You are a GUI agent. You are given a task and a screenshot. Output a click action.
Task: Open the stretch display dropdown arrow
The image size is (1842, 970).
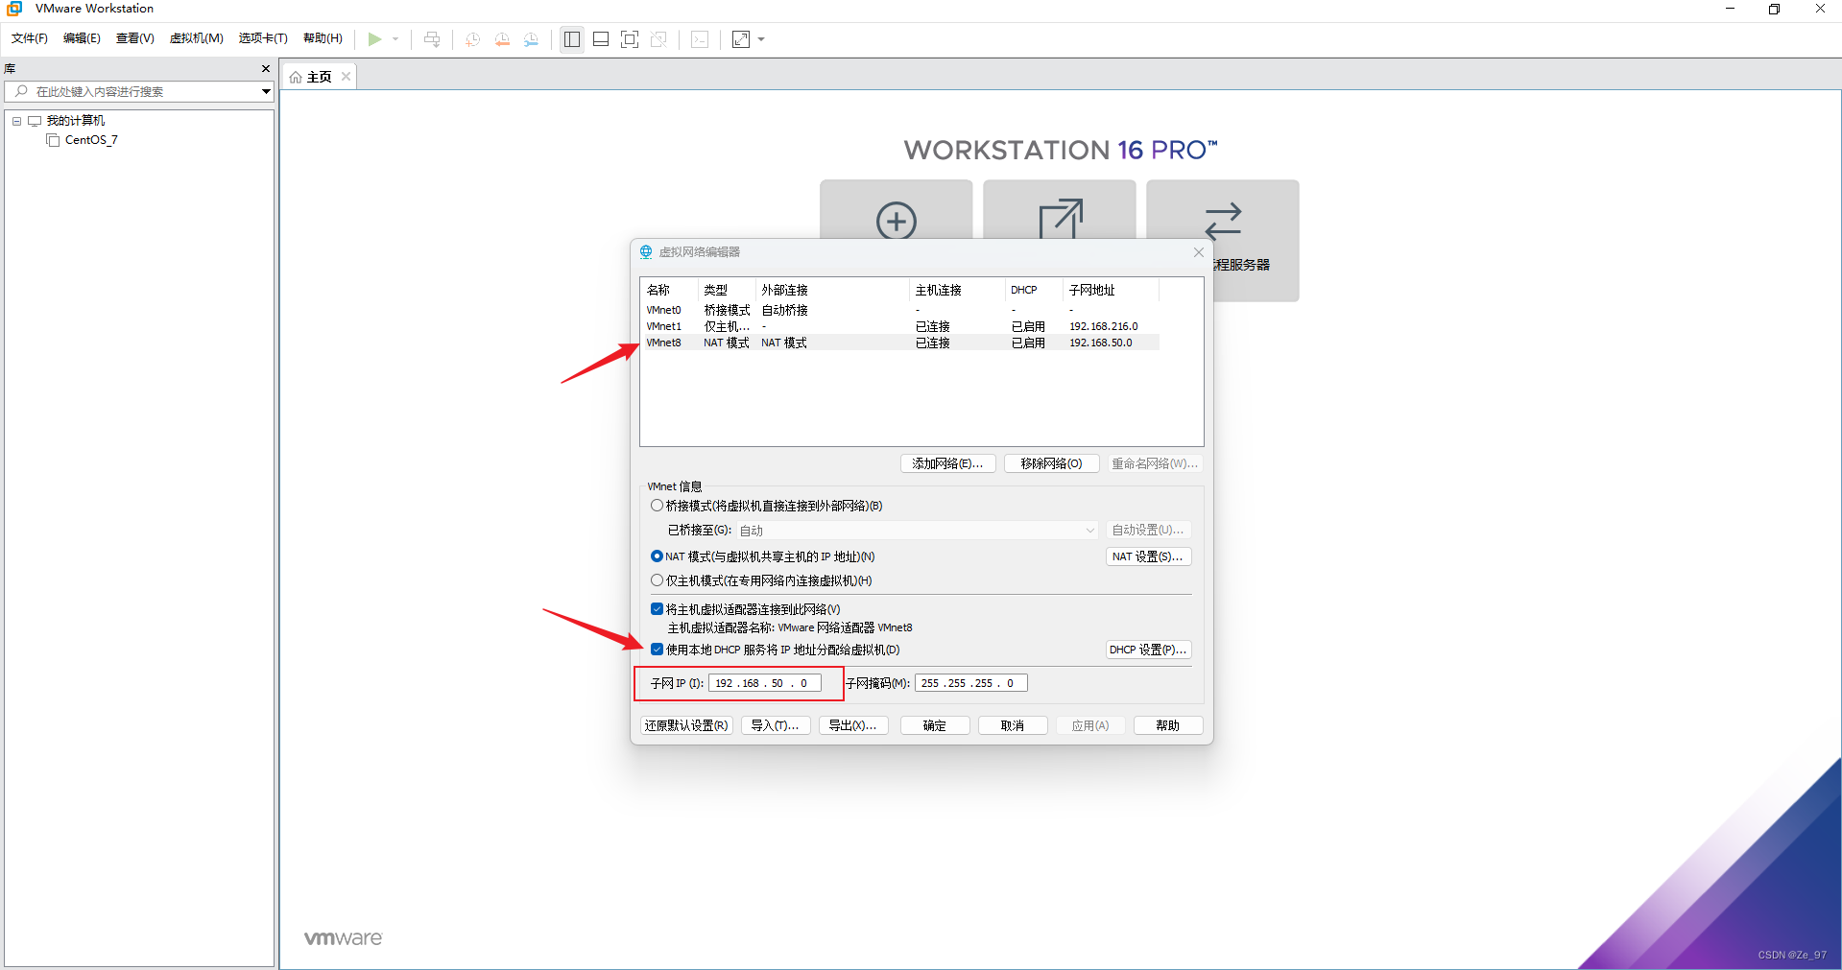click(761, 39)
